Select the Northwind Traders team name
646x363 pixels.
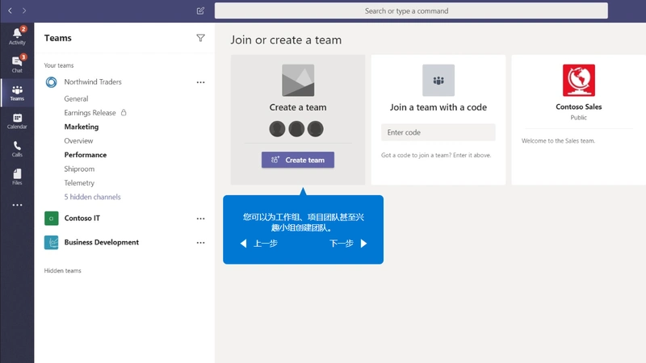point(93,82)
